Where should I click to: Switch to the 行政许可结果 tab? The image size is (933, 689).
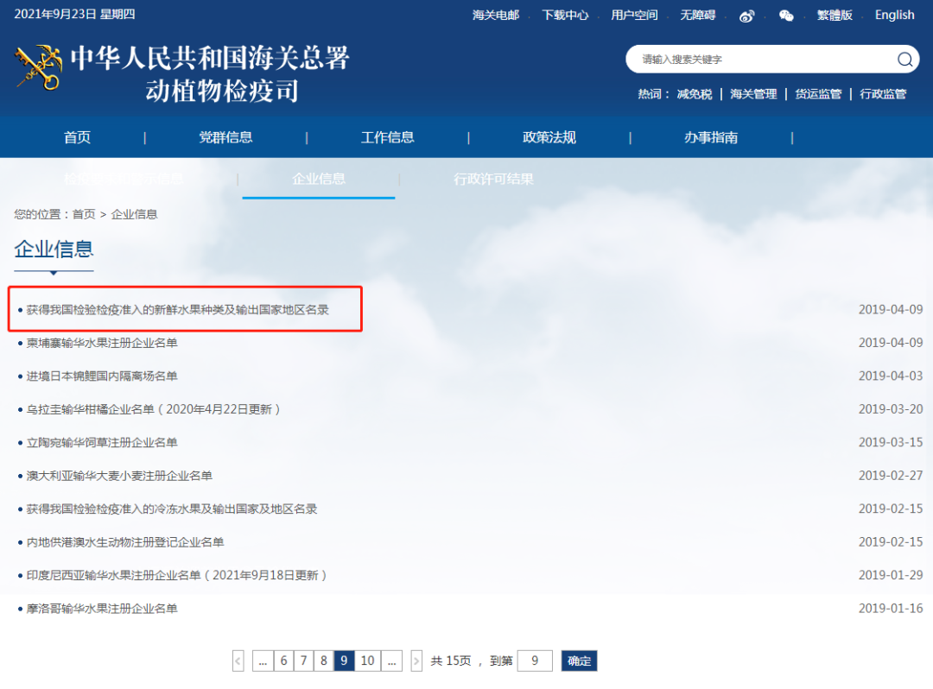tap(493, 179)
